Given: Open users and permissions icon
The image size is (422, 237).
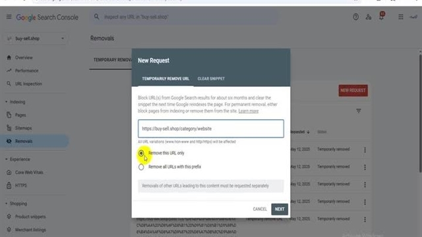Looking at the screenshot, I should pyautogui.click(x=369, y=17).
